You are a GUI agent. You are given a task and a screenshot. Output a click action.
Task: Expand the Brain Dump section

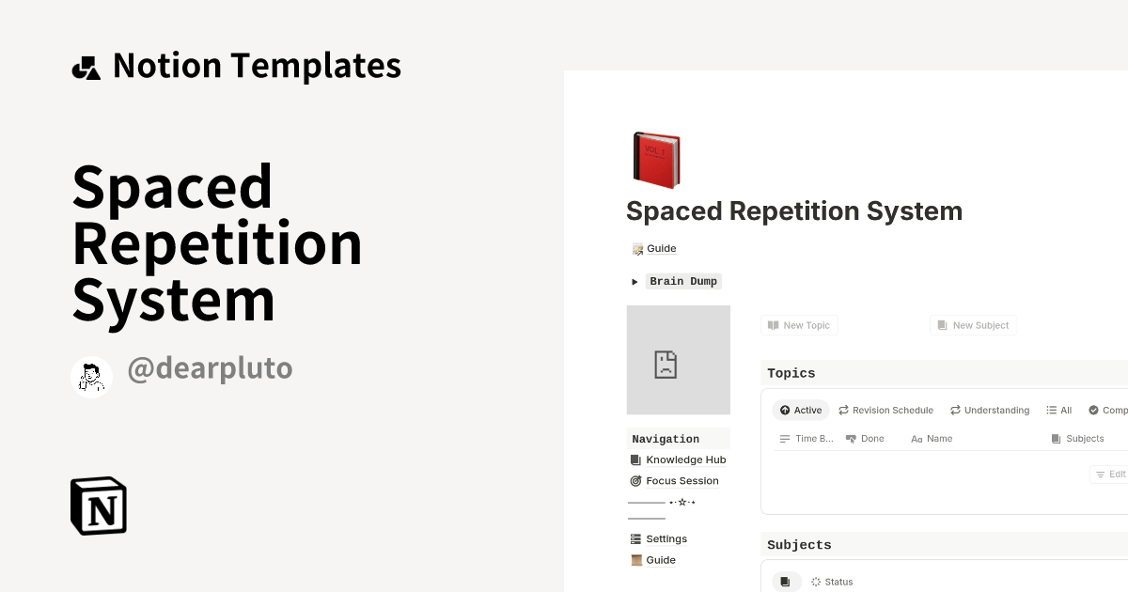tap(634, 281)
